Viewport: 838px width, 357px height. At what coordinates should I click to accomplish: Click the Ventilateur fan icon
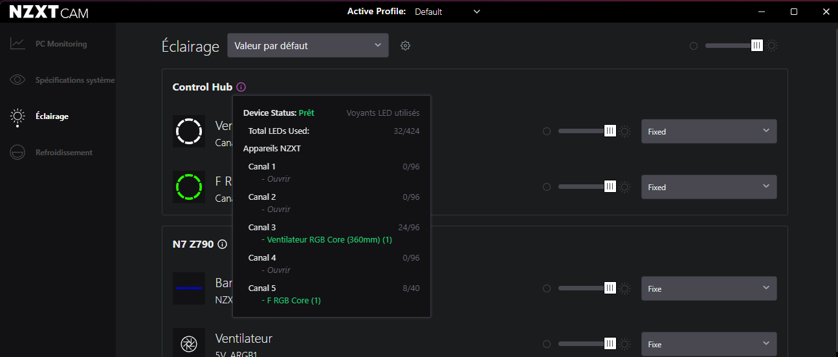coord(189,344)
